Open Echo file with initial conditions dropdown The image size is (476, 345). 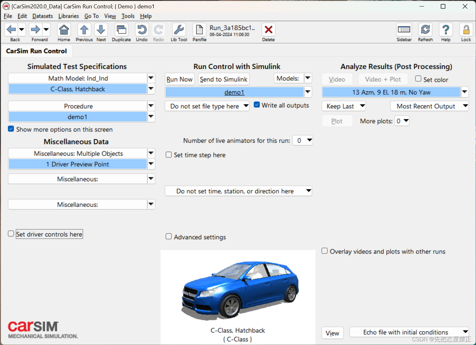(409, 332)
